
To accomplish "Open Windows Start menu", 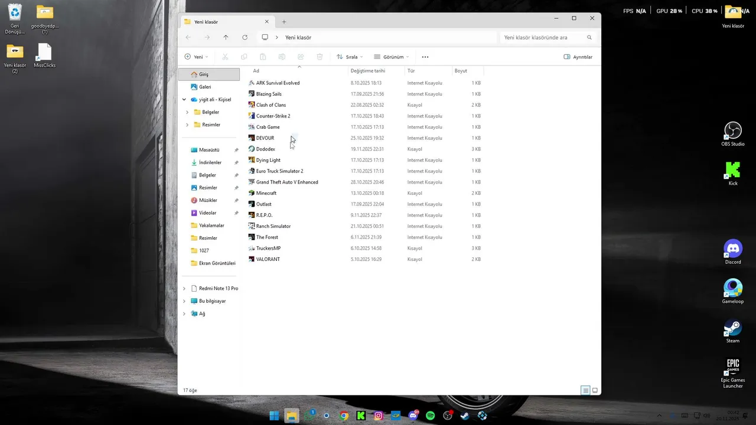I will pos(274,416).
